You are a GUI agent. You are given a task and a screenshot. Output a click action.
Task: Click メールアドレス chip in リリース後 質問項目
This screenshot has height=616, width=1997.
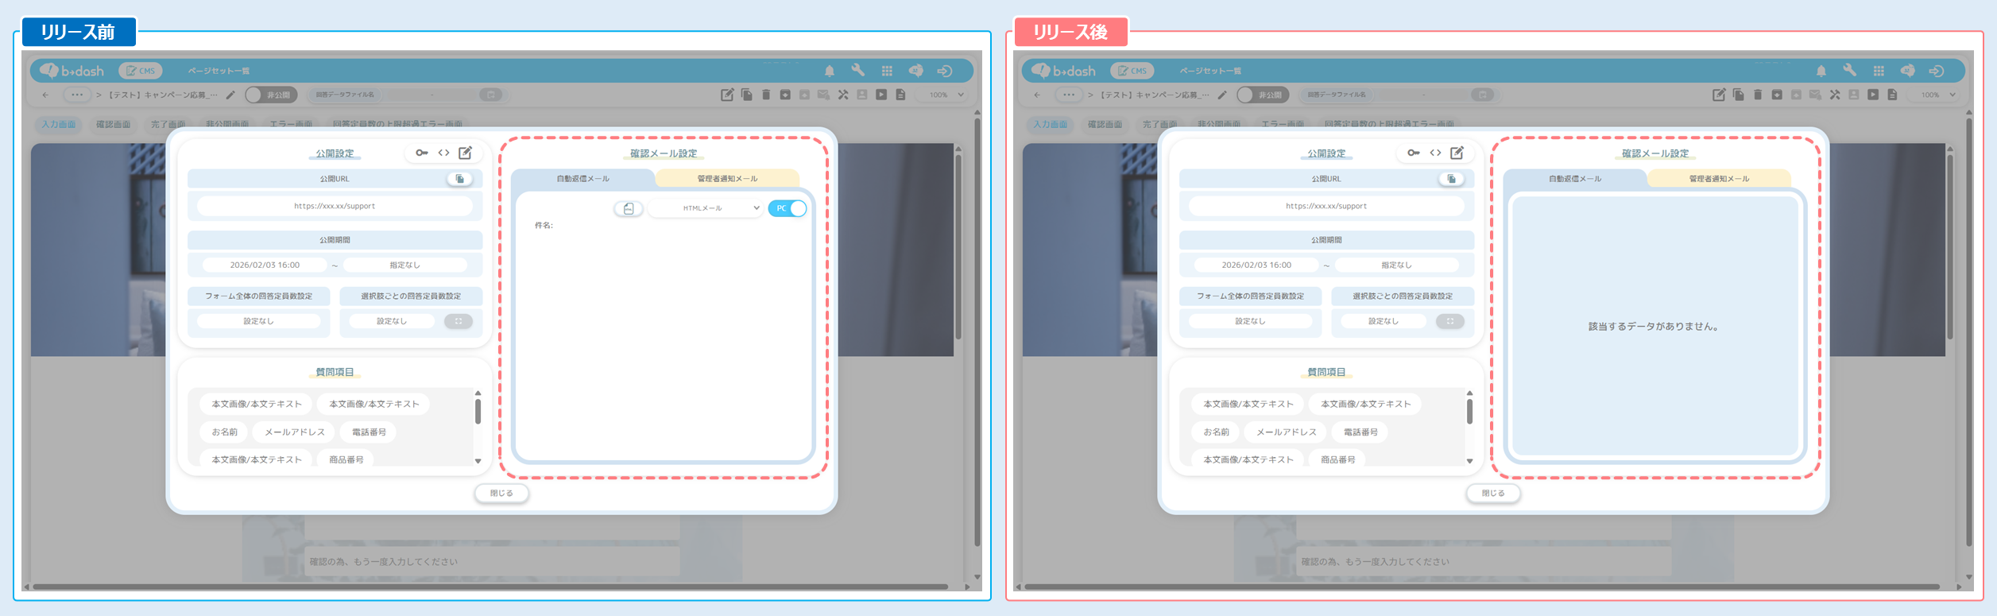click(x=1286, y=432)
